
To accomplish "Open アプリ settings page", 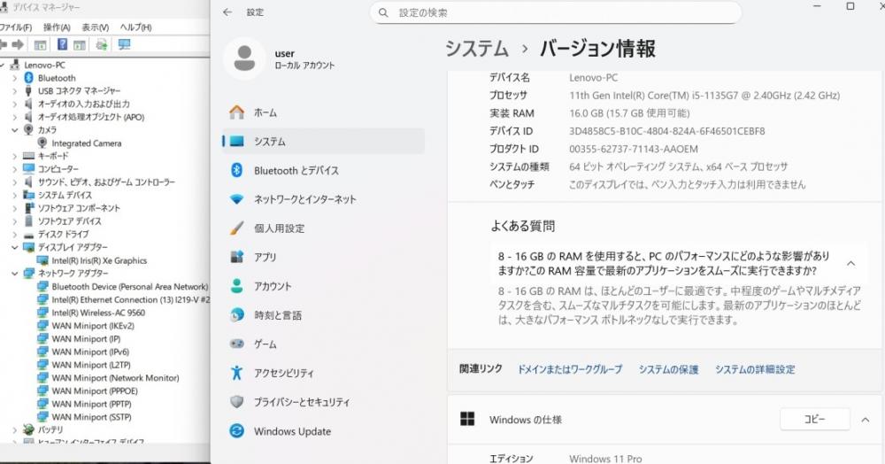I will tap(323, 257).
